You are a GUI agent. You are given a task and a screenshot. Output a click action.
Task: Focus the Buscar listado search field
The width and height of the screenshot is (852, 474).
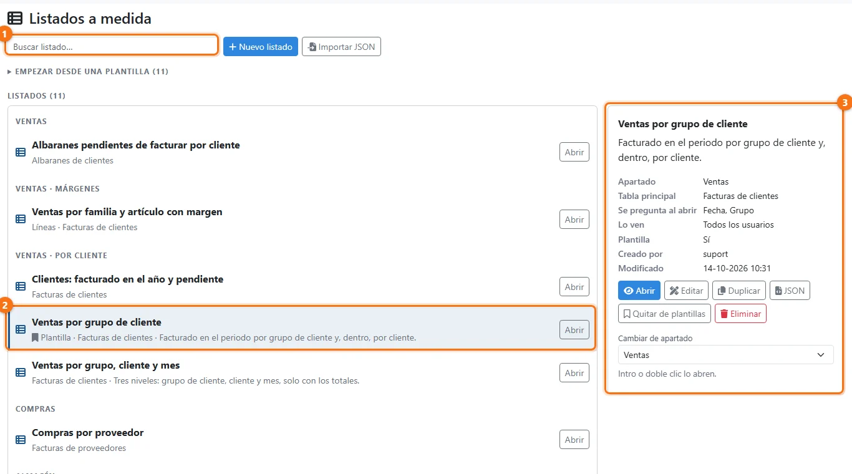click(x=112, y=47)
